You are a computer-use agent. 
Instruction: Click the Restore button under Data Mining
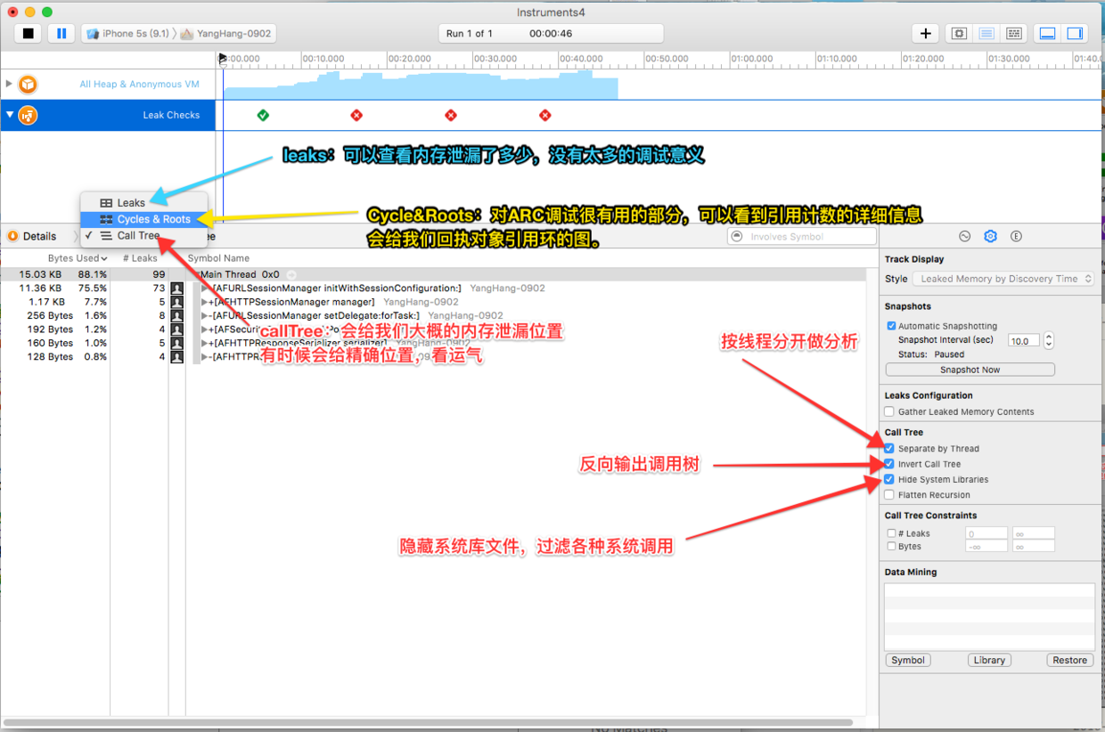(x=1069, y=660)
